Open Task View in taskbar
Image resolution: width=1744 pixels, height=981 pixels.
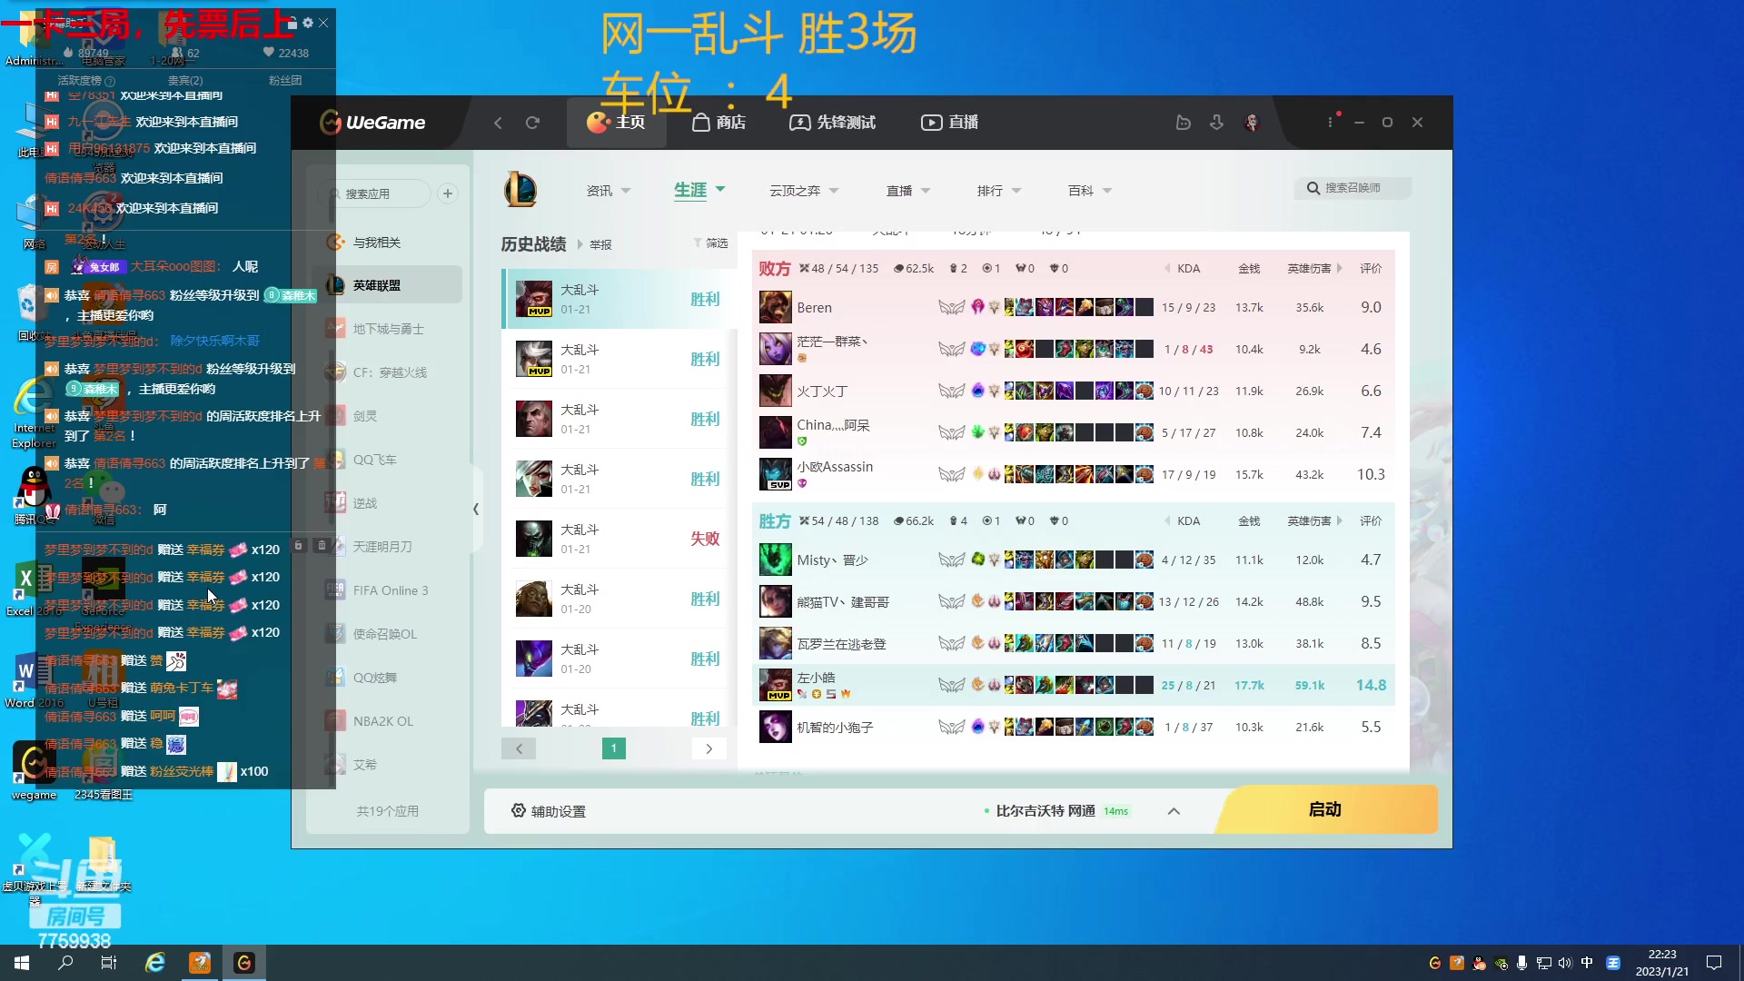(x=108, y=963)
